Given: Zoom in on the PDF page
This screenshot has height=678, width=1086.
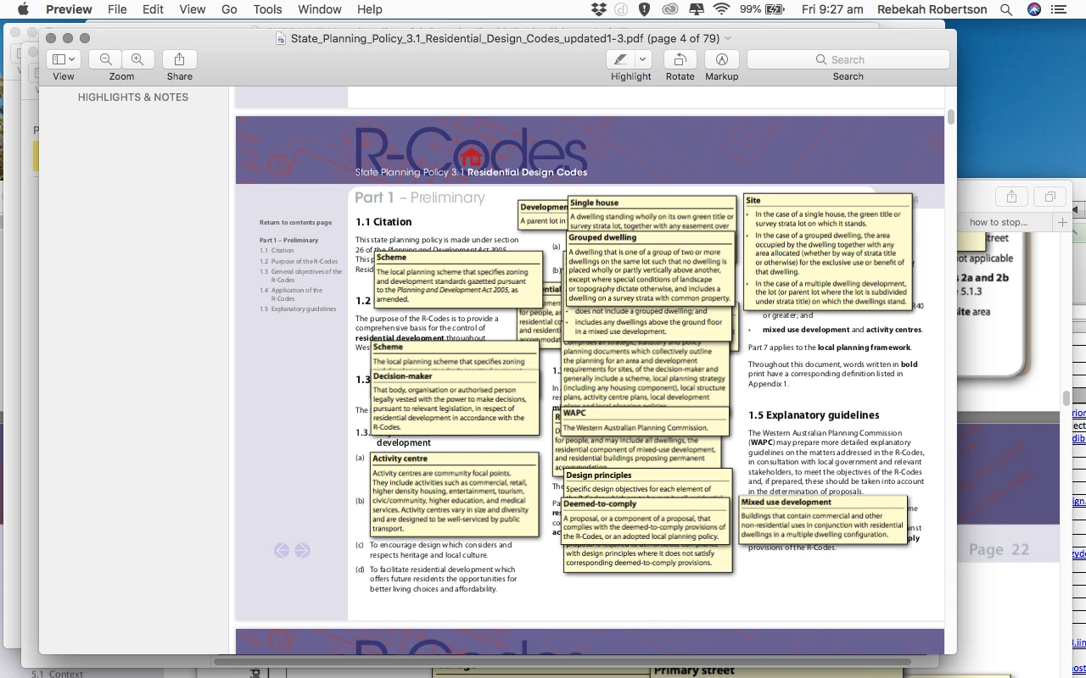Looking at the screenshot, I should point(137,59).
